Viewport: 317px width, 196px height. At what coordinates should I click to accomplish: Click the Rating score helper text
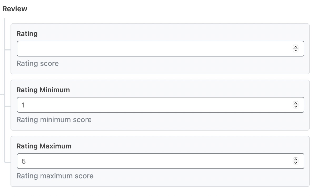[x=37, y=63]
